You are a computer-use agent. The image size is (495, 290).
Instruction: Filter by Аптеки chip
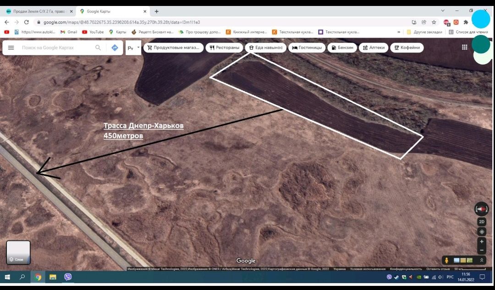[374, 48]
